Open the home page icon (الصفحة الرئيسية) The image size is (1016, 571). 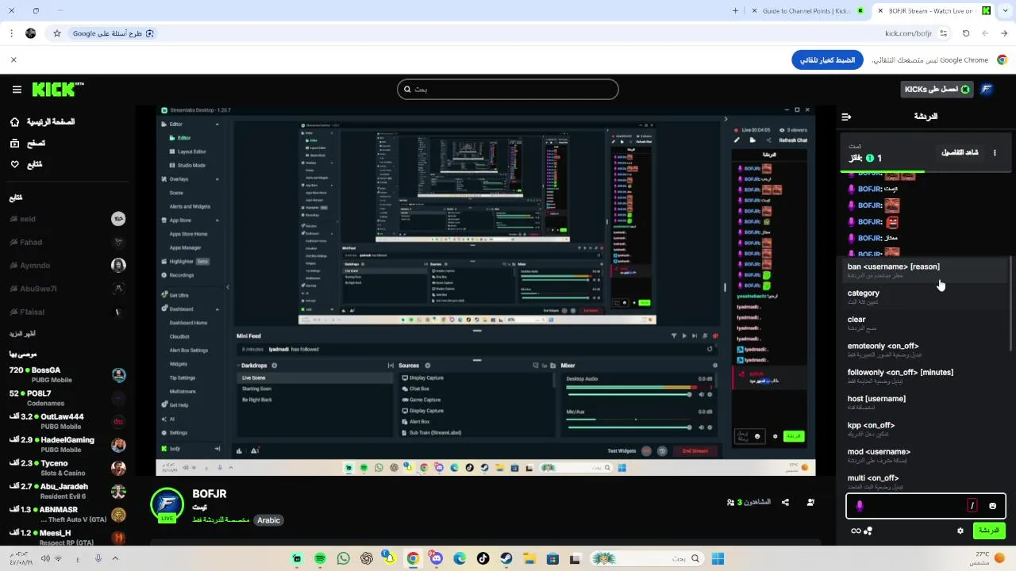point(15,122)
